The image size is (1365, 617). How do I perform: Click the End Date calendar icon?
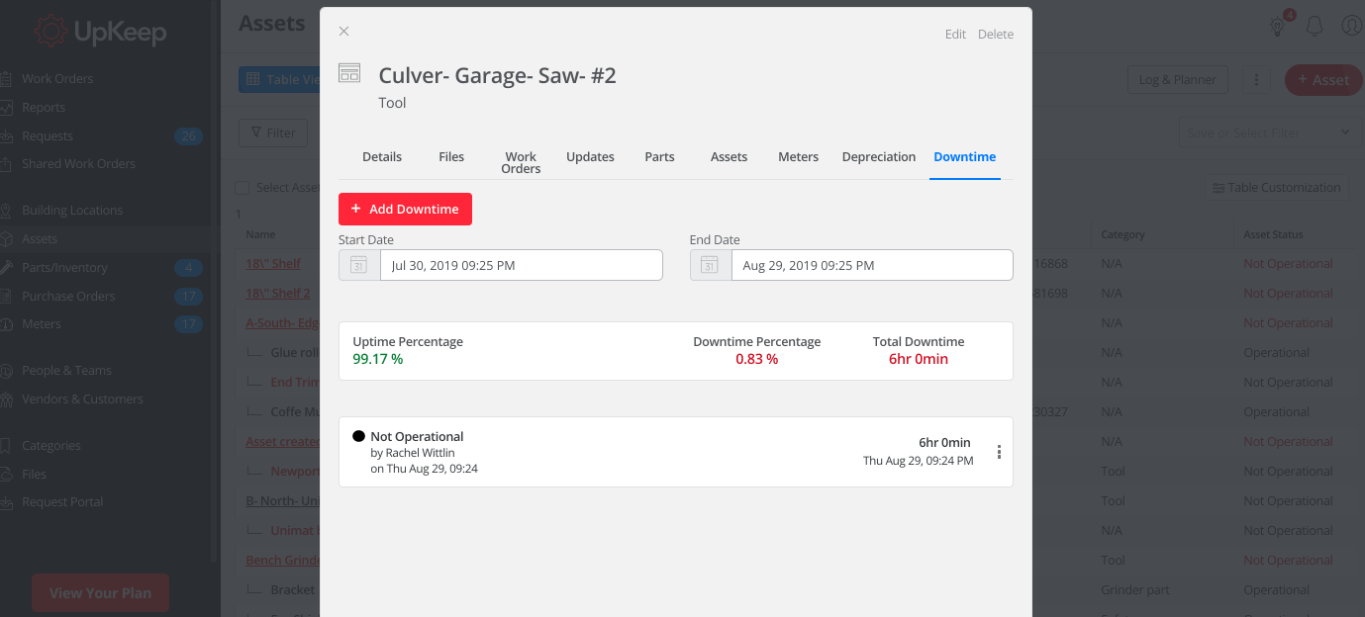pos(710,265)
